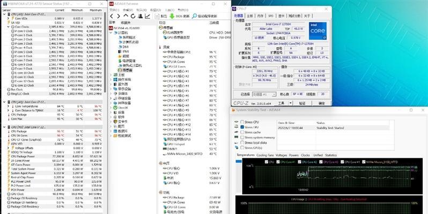Click the Validate button in CPU-Z
Viewport: 428px width, 214px height.
pos(302,103)
